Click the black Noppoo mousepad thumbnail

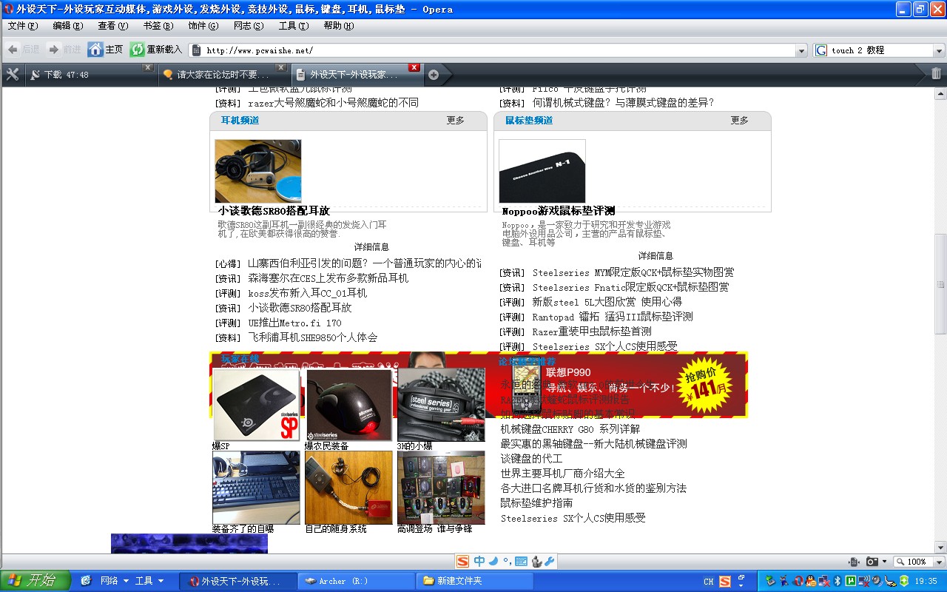pyautogui.click(x=542, y=171)
